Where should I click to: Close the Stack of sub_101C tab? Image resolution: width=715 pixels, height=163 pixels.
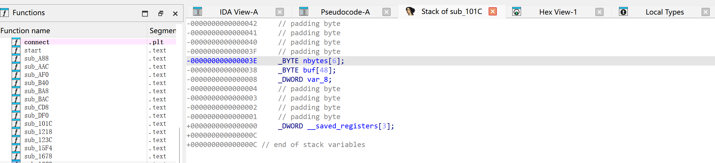(493, 11)
